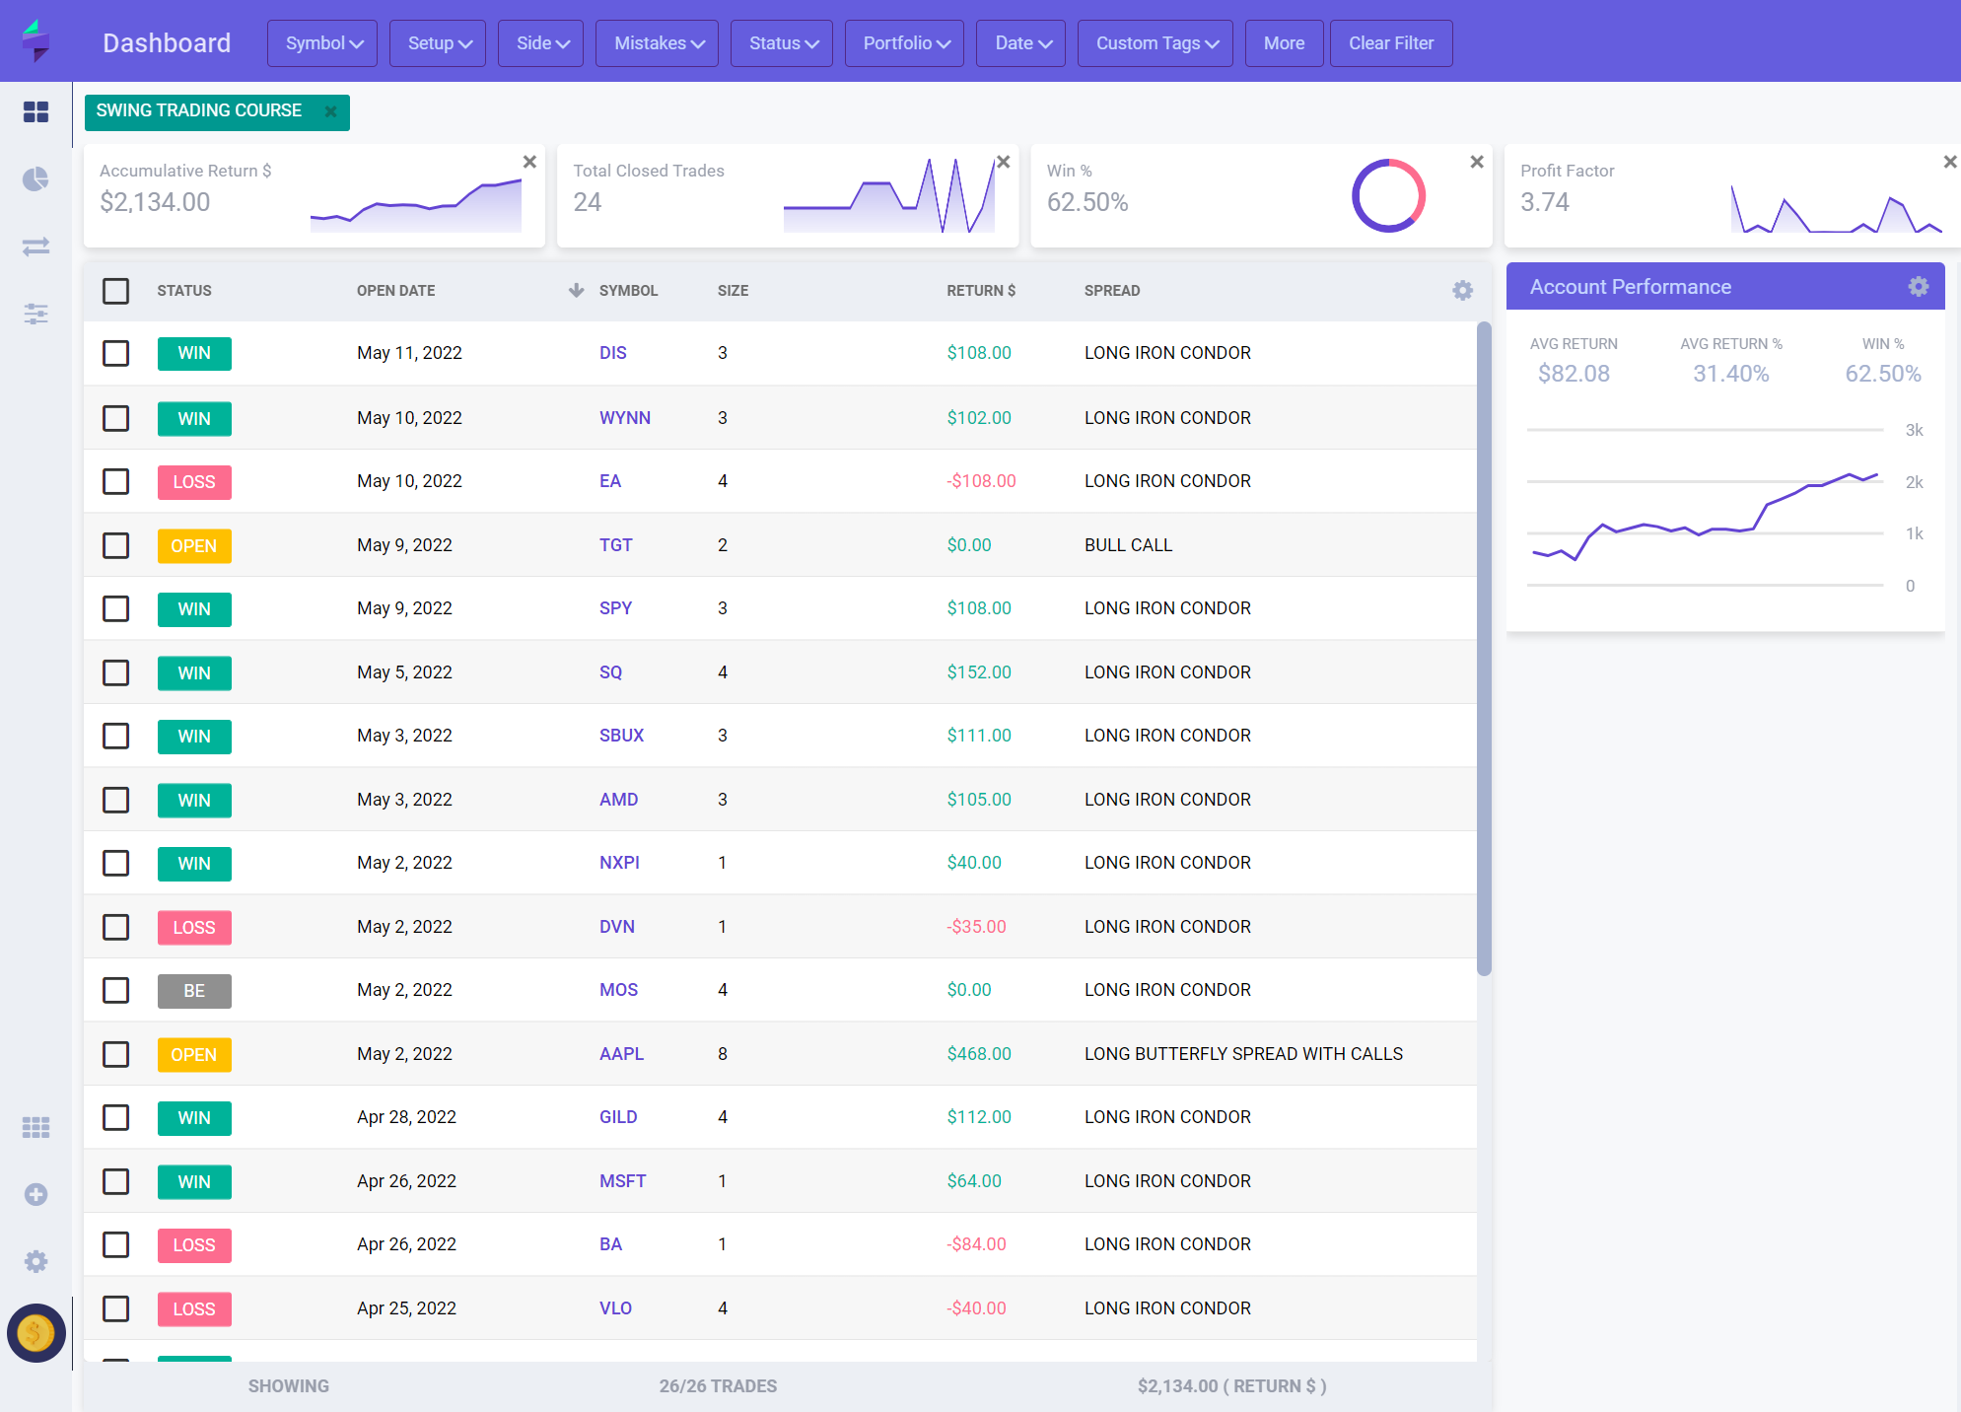Open the dashboard grid sidebar icon
The width and height of the screenshot is (1961, 1412).
tap(35, 111)
